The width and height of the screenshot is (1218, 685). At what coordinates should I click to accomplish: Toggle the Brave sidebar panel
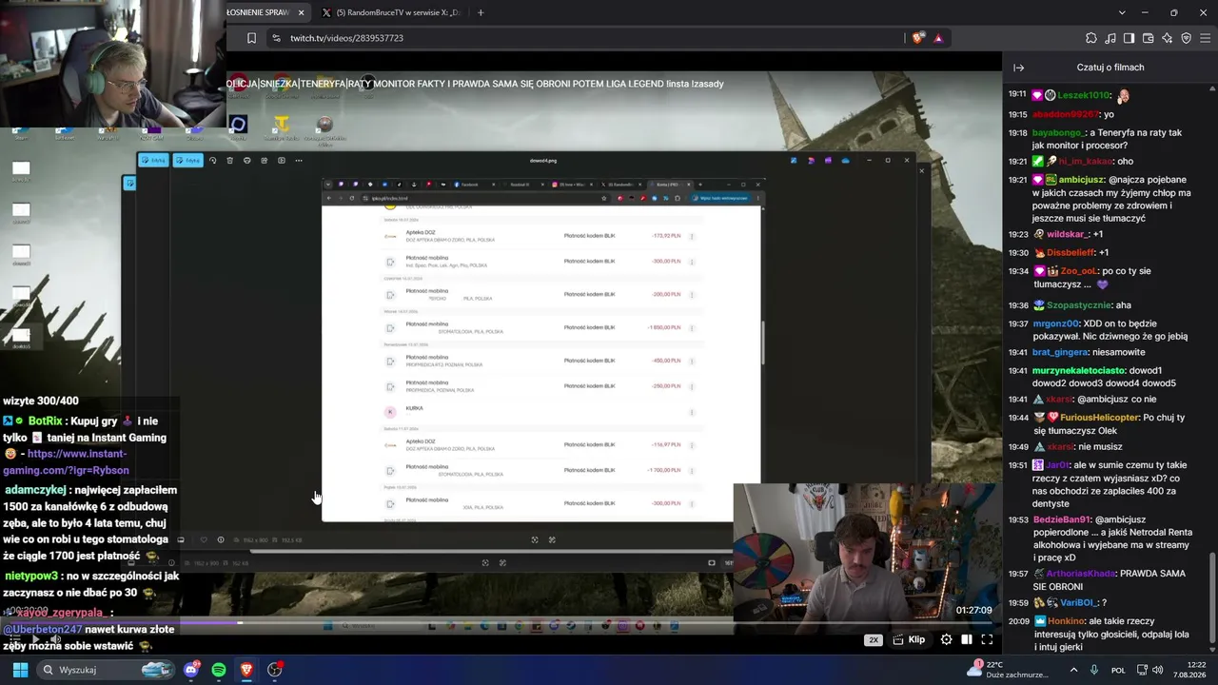[1130, 38]
